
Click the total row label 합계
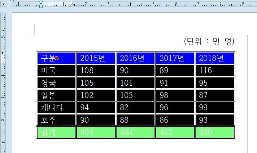click(x=48, y=132)
